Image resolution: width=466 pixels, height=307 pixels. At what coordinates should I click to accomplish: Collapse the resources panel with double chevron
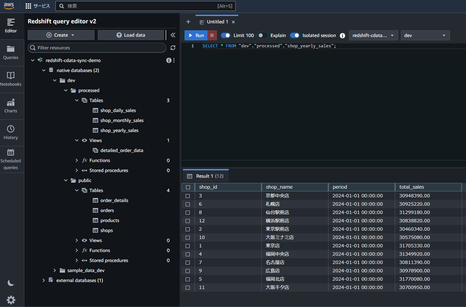click(173, 35)
